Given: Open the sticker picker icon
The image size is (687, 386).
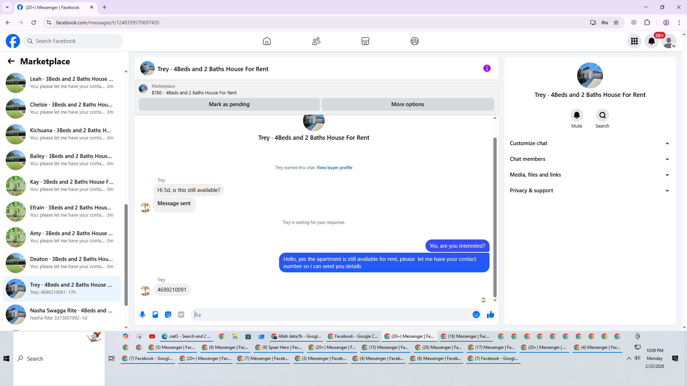Looking at the screenshot, I should pos(168,315).
